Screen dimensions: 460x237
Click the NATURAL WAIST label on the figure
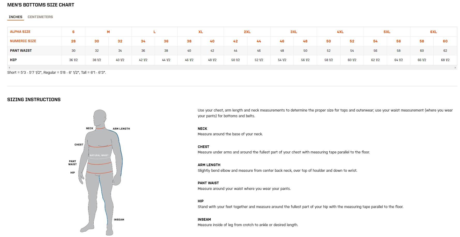coord(99,155)
